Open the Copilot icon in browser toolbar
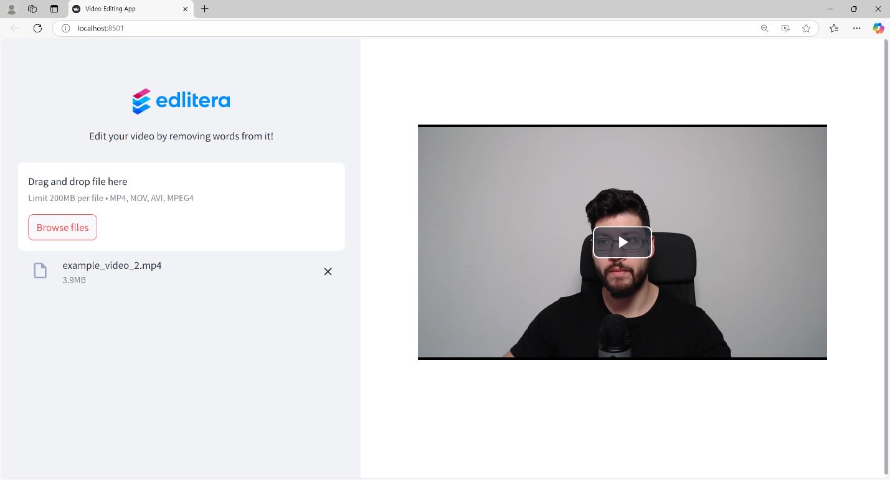The height and width of the screenshot is (480, 890). [x=878, y=28]
